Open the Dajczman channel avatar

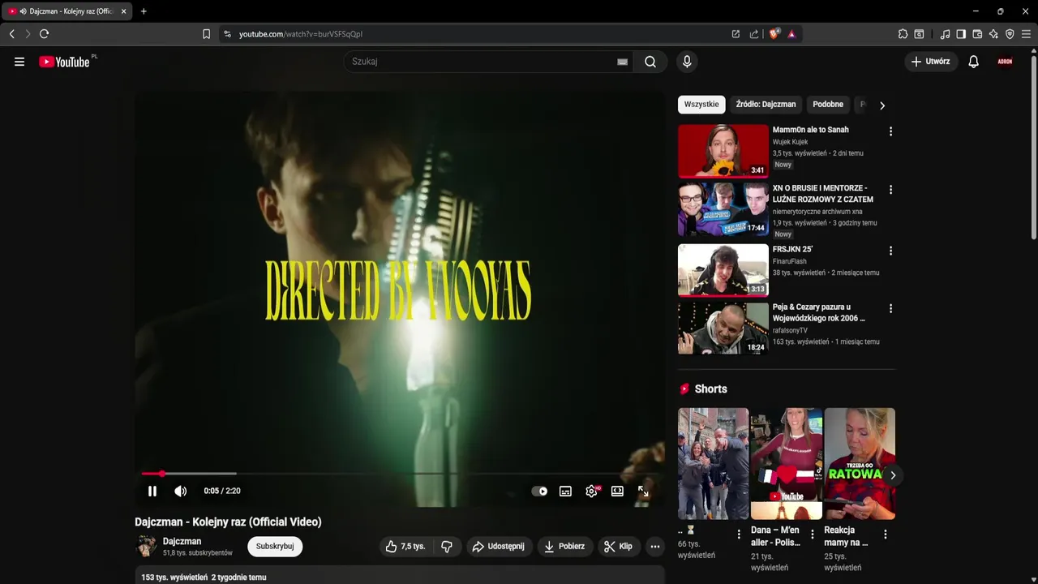(x=146, y=547)
